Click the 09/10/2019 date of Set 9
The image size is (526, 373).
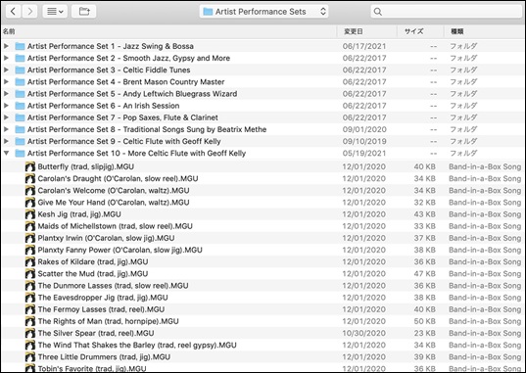click(364, 141)
